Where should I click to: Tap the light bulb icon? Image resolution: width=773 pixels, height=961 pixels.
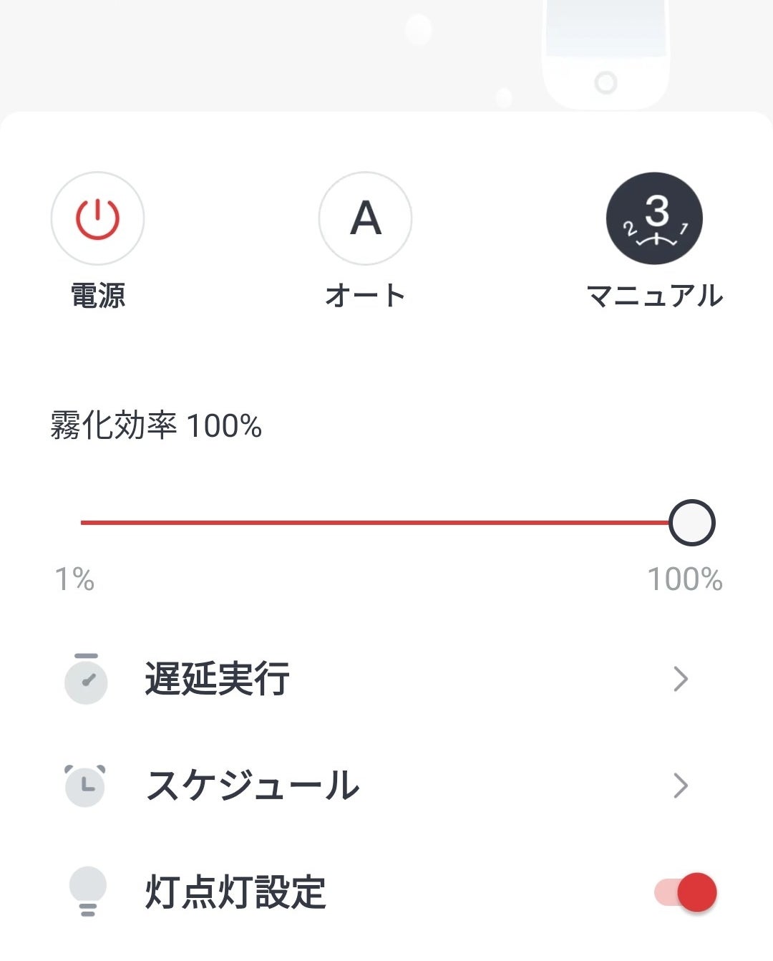click(x=87, y=892)
